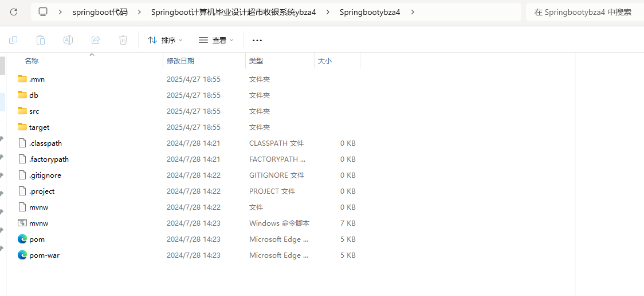Sort by 名称 column header

click(x=31, y=61)
